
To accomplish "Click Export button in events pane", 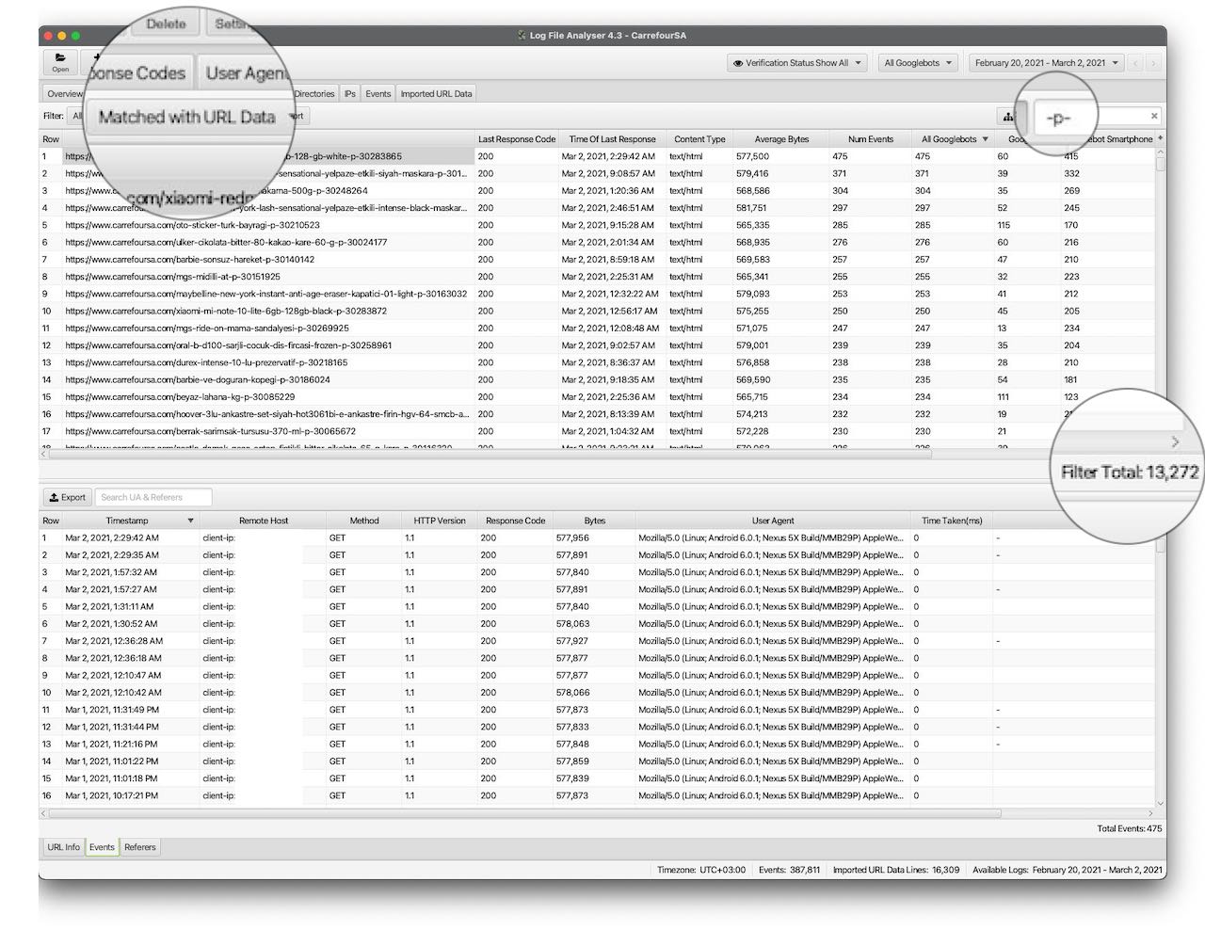I will (68, 497).
